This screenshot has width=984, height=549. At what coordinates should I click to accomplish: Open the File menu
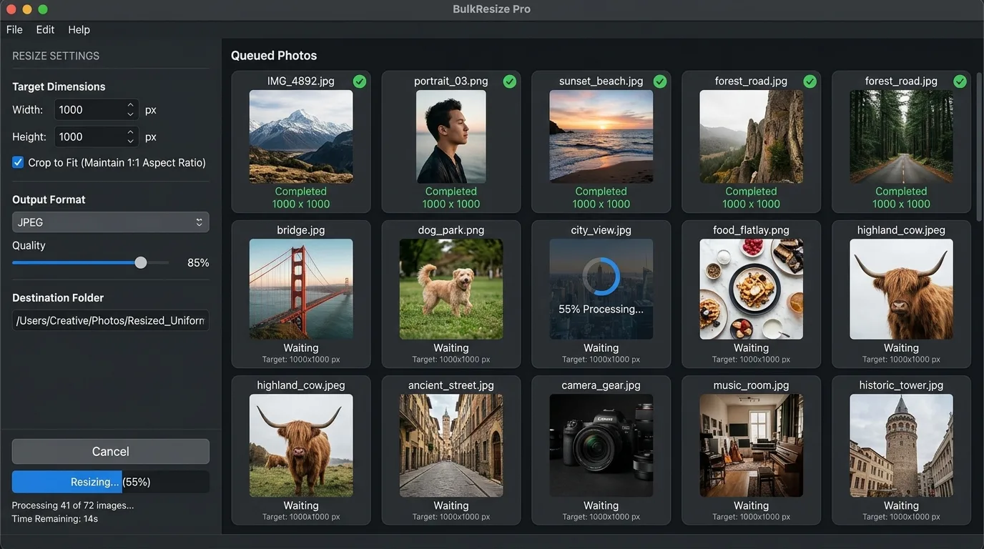(x=14, y=29)
